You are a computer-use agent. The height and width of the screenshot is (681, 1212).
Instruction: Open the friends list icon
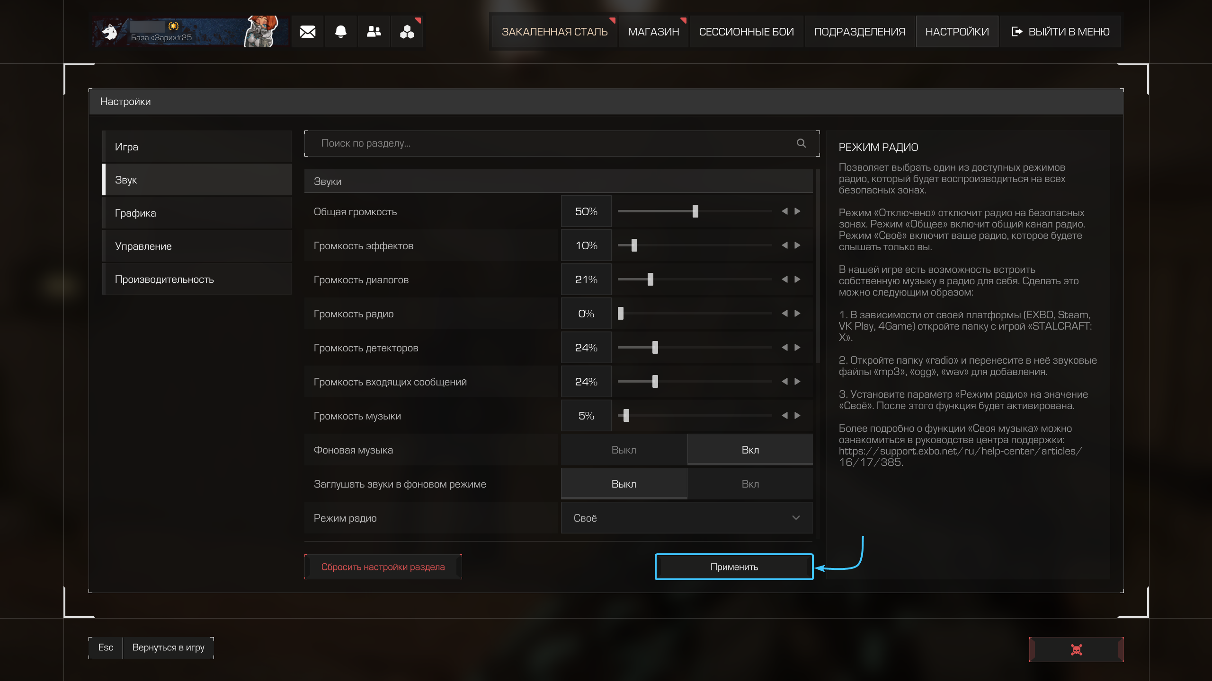(x=374, y=32)
